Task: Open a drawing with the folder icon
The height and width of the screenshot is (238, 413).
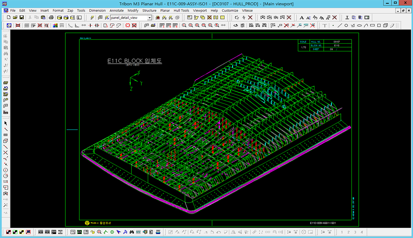Action: coord(15,17)
